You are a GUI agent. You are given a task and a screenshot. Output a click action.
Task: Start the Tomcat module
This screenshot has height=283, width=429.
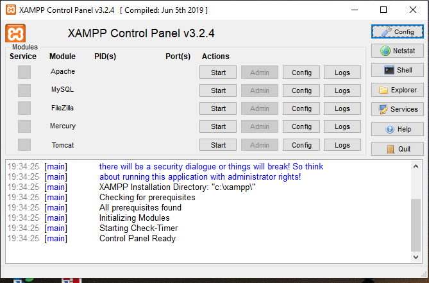[218, 145]
